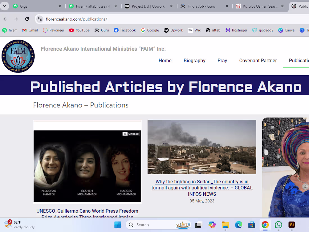The width and height of the screenshot is (309, 232).
Task: Launch Adobe Illustrator from the taskbar
Action: point(292,225)
